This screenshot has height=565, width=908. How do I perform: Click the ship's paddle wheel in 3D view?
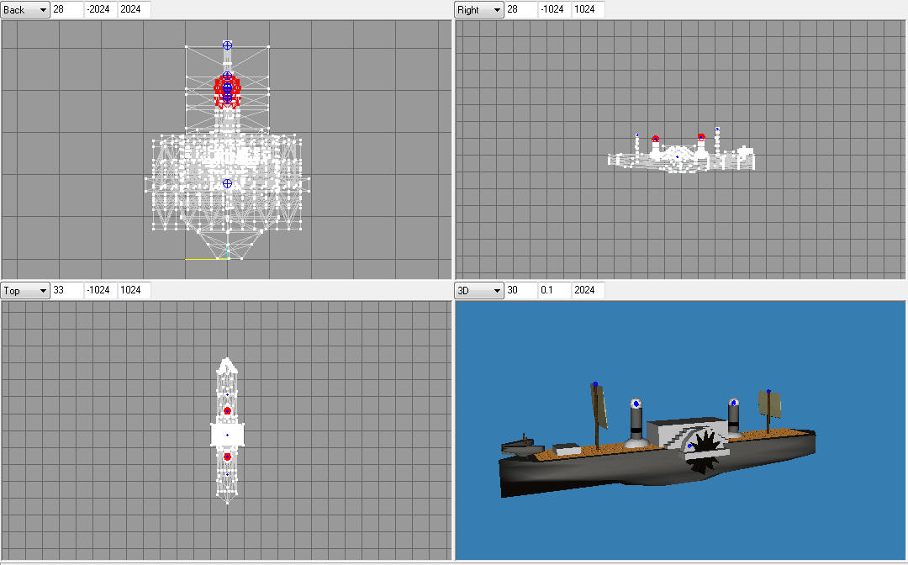pyautogui.click(x=705, y=449)
